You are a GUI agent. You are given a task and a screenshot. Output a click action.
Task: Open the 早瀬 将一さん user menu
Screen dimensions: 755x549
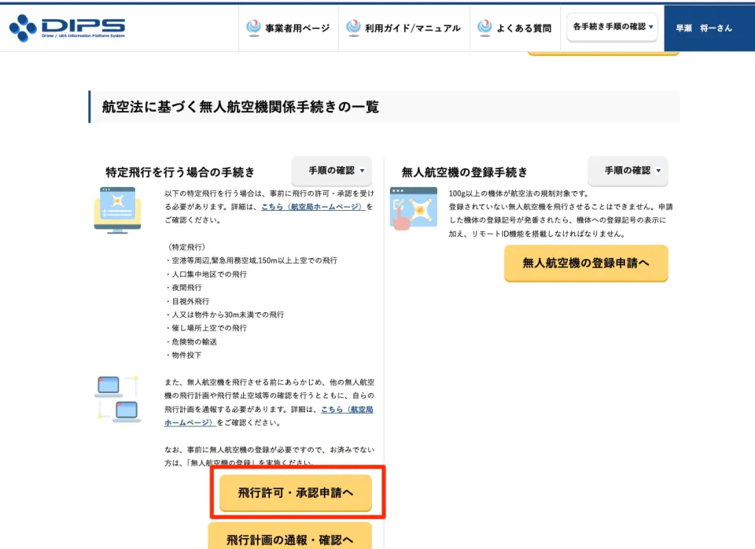click(703, 28)
